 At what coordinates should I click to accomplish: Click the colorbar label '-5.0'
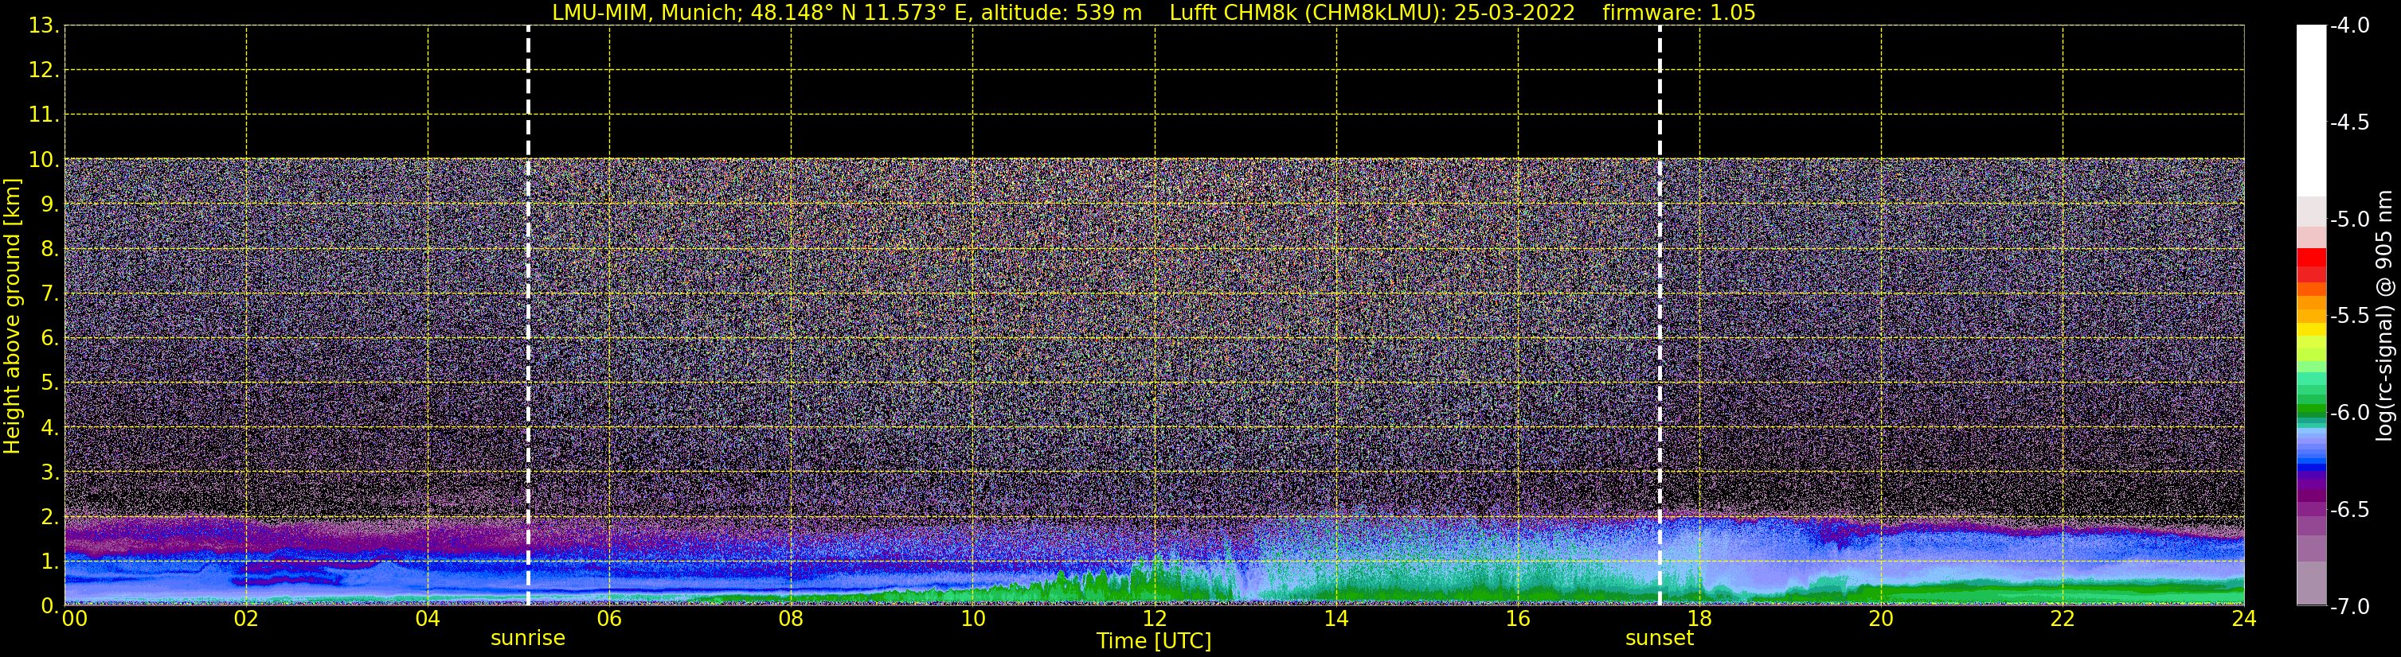click(x=2348, y=220)
